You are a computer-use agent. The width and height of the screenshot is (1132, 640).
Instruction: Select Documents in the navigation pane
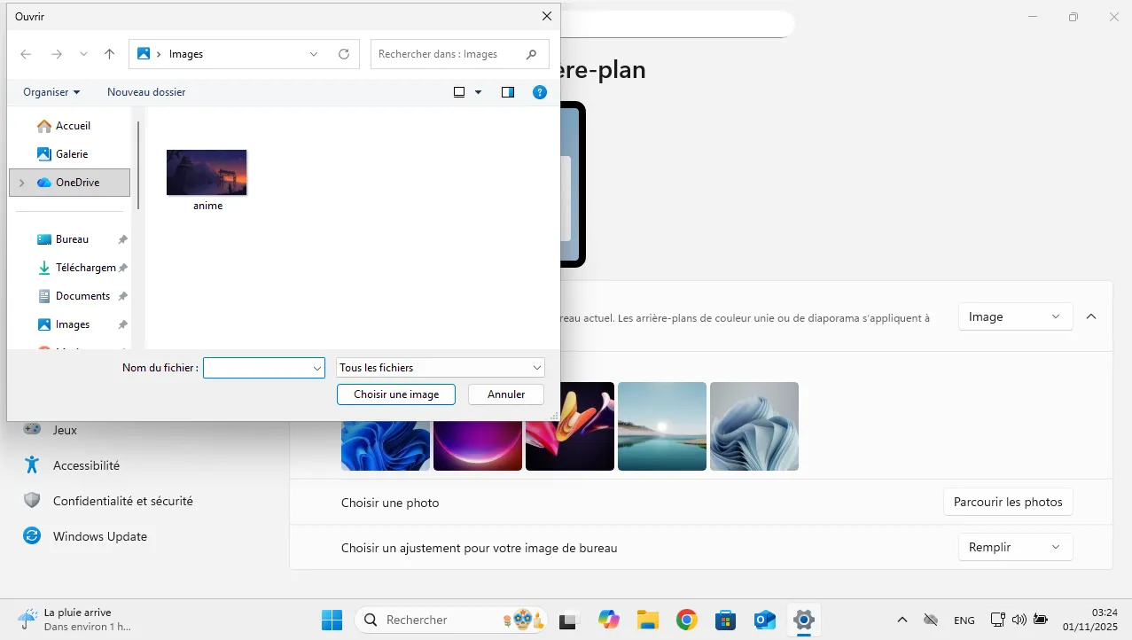[82, 296]
